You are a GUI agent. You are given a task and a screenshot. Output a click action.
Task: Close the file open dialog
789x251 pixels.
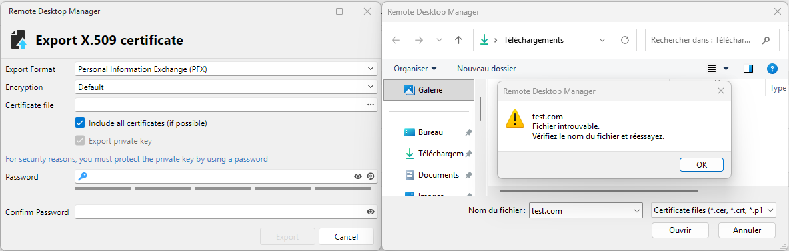778,11
